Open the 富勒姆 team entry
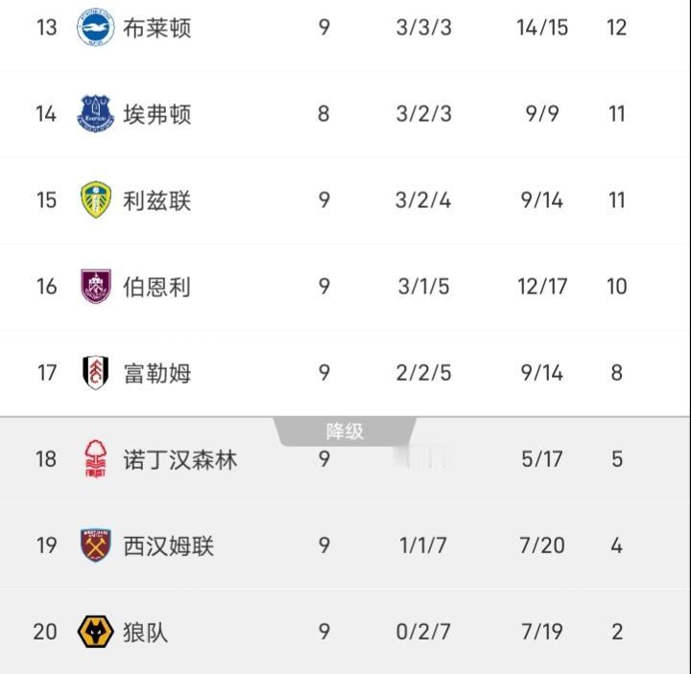 pyautogui.click(x=156, y=373)
